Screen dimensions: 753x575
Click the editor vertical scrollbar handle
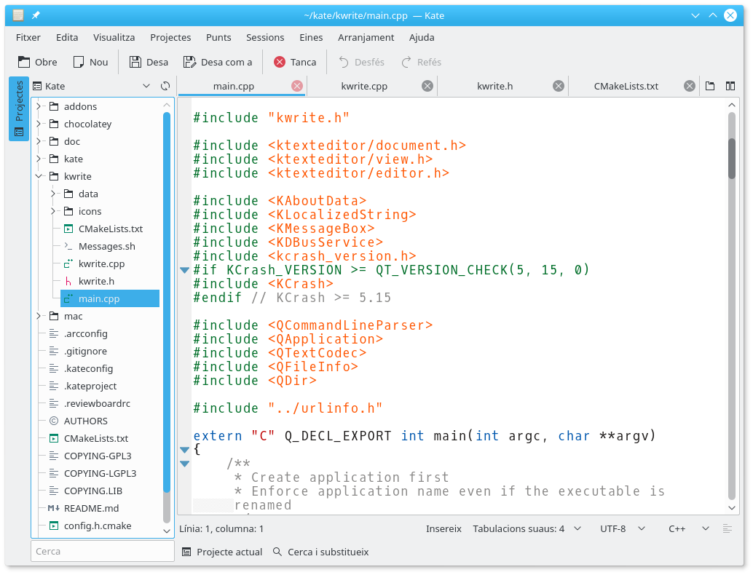coord(732,159)
